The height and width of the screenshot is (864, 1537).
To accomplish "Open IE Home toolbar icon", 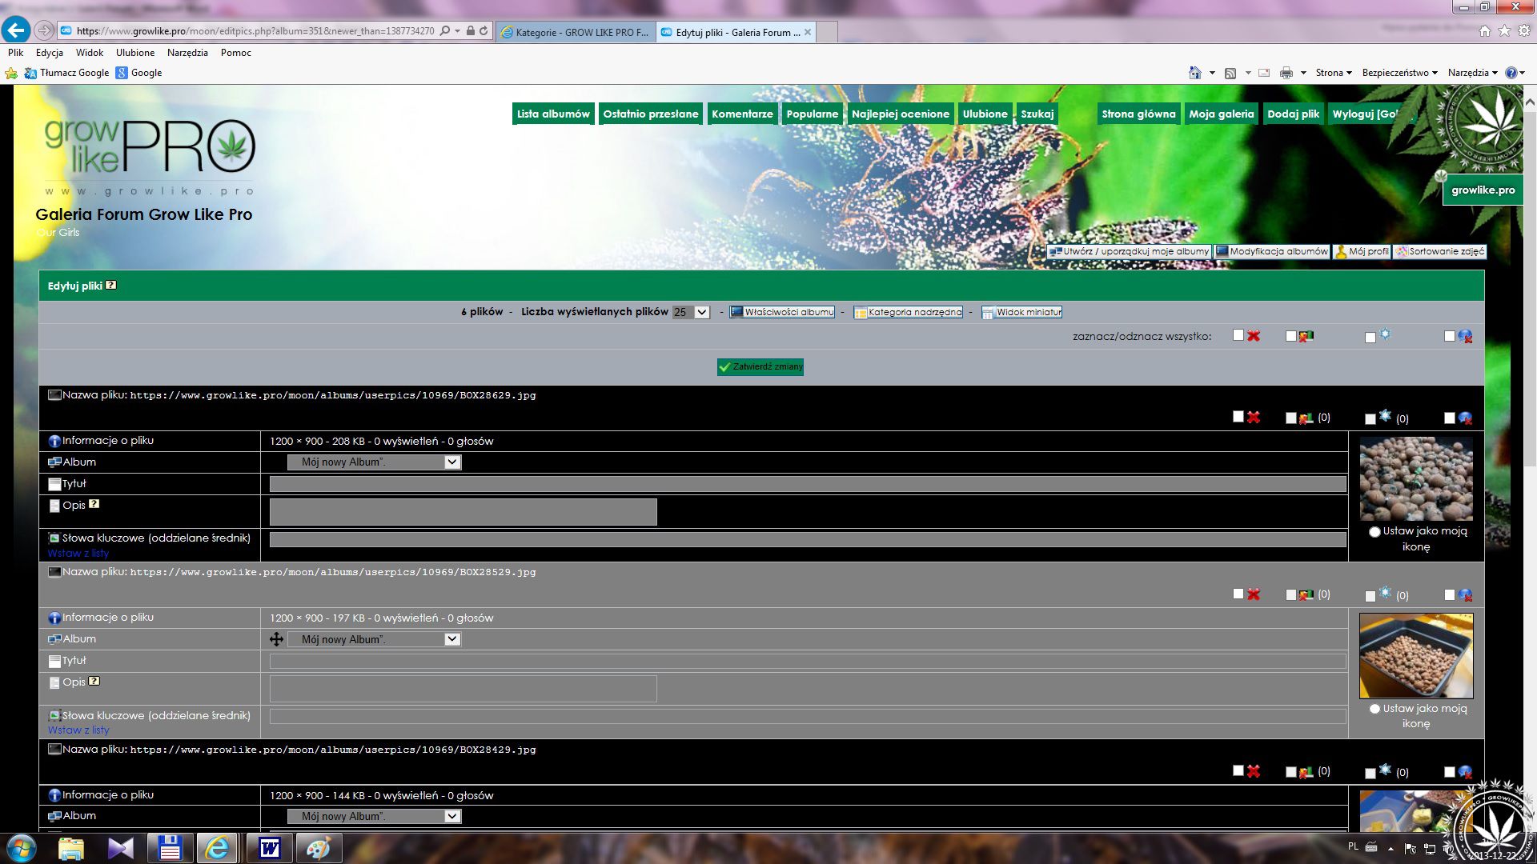I will [1194, 73].
